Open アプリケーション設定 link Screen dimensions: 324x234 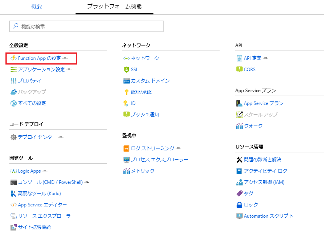coord(42,70)
